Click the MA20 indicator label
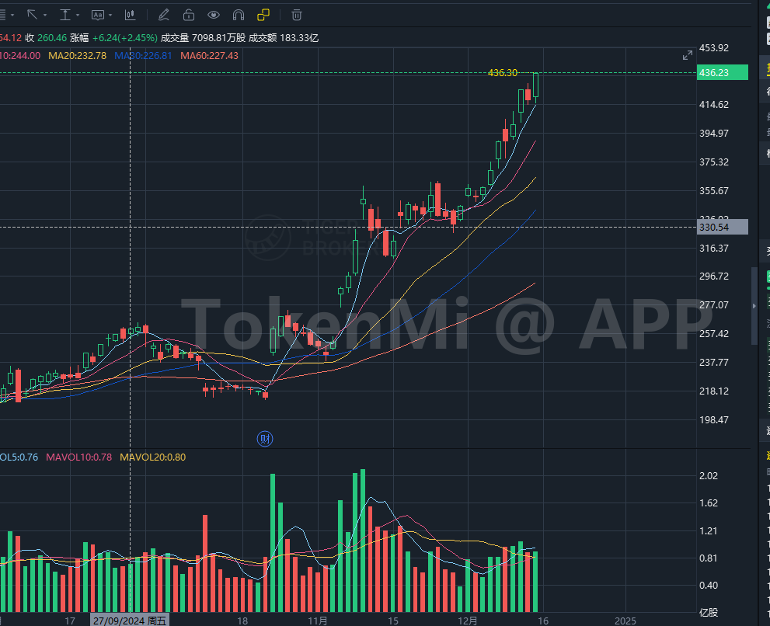Viewport: 770px width, 626px height. point(77,55)
